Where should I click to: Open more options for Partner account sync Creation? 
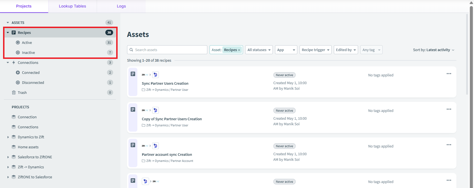449,145
